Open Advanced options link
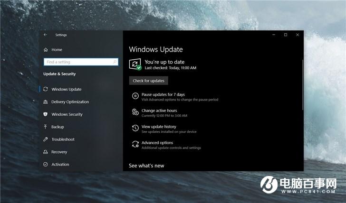Viewport: 346px width, 203px height. [157, 143]
